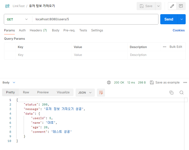The image size is (189, 150).
Task: Copy response body with copy icon
Action: tap(171, 93)
